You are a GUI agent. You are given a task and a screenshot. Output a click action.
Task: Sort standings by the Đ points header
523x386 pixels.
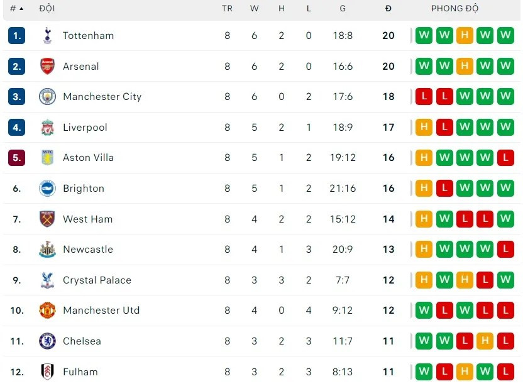coord(388,9)
